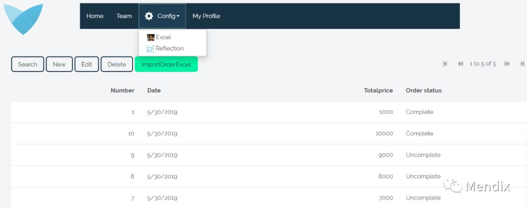
Task: Sort by the Totalprice column header
Action: [x=379, y=90]
